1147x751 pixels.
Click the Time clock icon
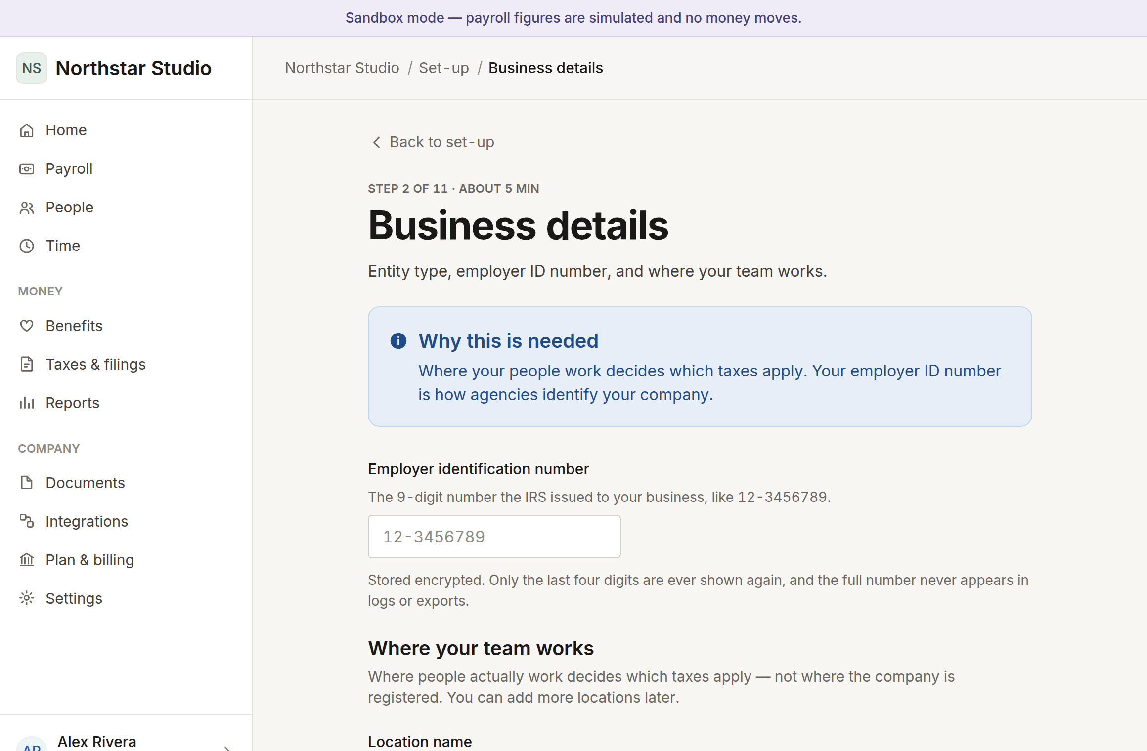[27, 246]
